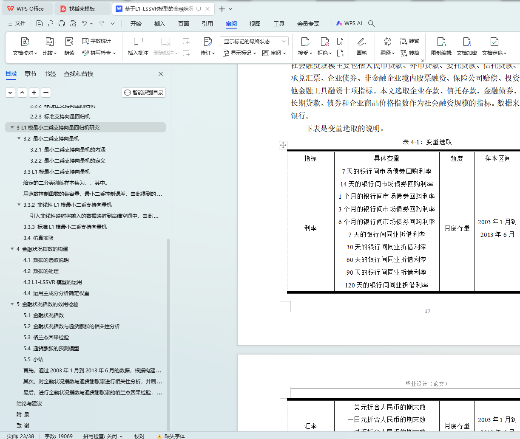Click 文档定稿 finalize document
520x439 pixels.
click(494, 47)
